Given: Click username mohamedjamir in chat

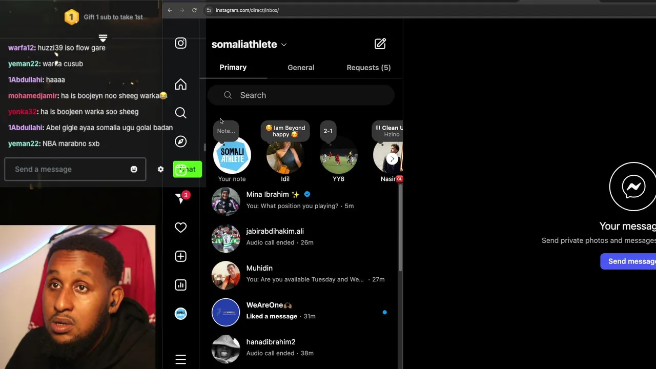Looking at the screenshot, I should (33, 96).
